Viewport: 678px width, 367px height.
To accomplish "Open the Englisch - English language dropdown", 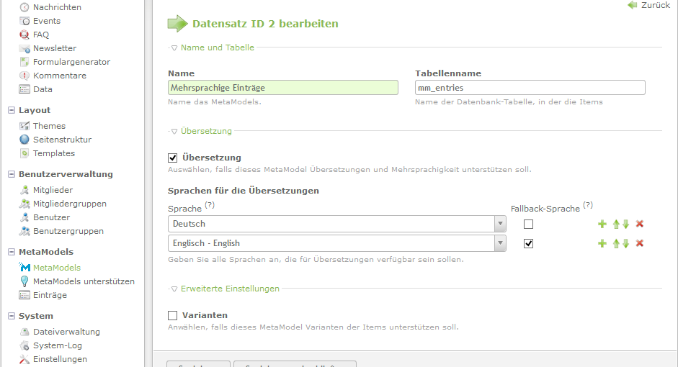I will click(336, 244).
